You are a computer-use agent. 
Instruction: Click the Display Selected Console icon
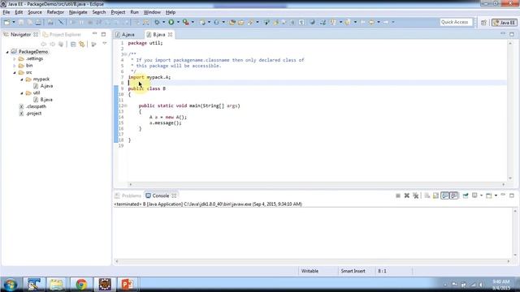click(x=474, y=195)
